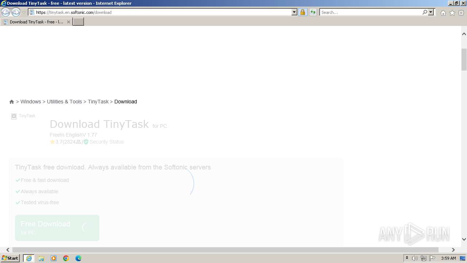The image size is (467, 263).
Task: Open the recent pages dropdown arrow
Action: 24,12
